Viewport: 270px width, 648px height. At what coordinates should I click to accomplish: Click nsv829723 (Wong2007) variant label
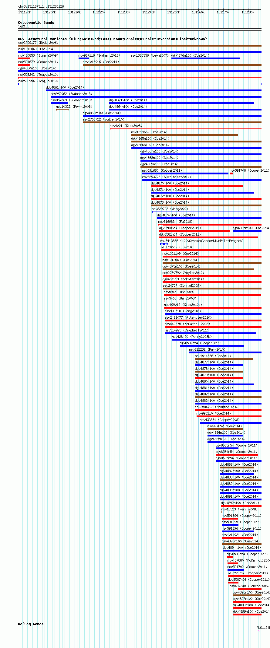170,209
